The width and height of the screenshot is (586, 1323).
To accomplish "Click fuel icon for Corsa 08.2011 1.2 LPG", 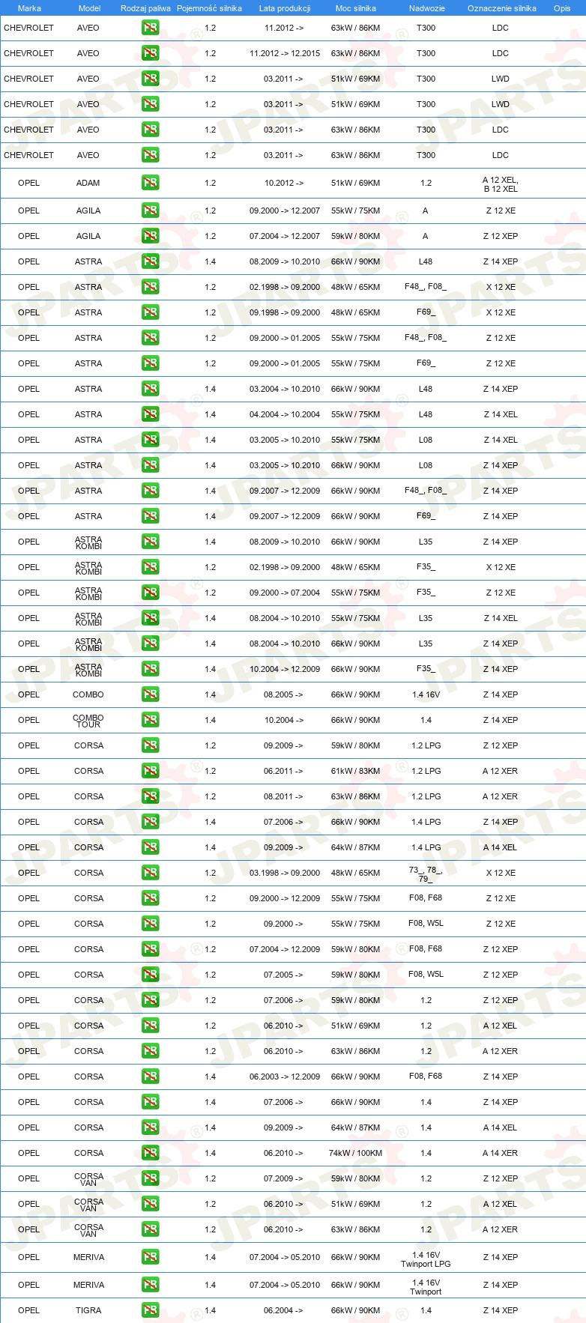I will coord(151,796).
